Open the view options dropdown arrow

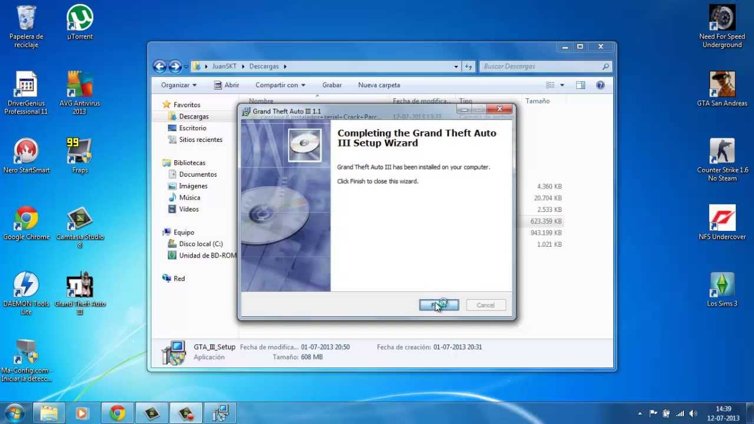[562, 85]
